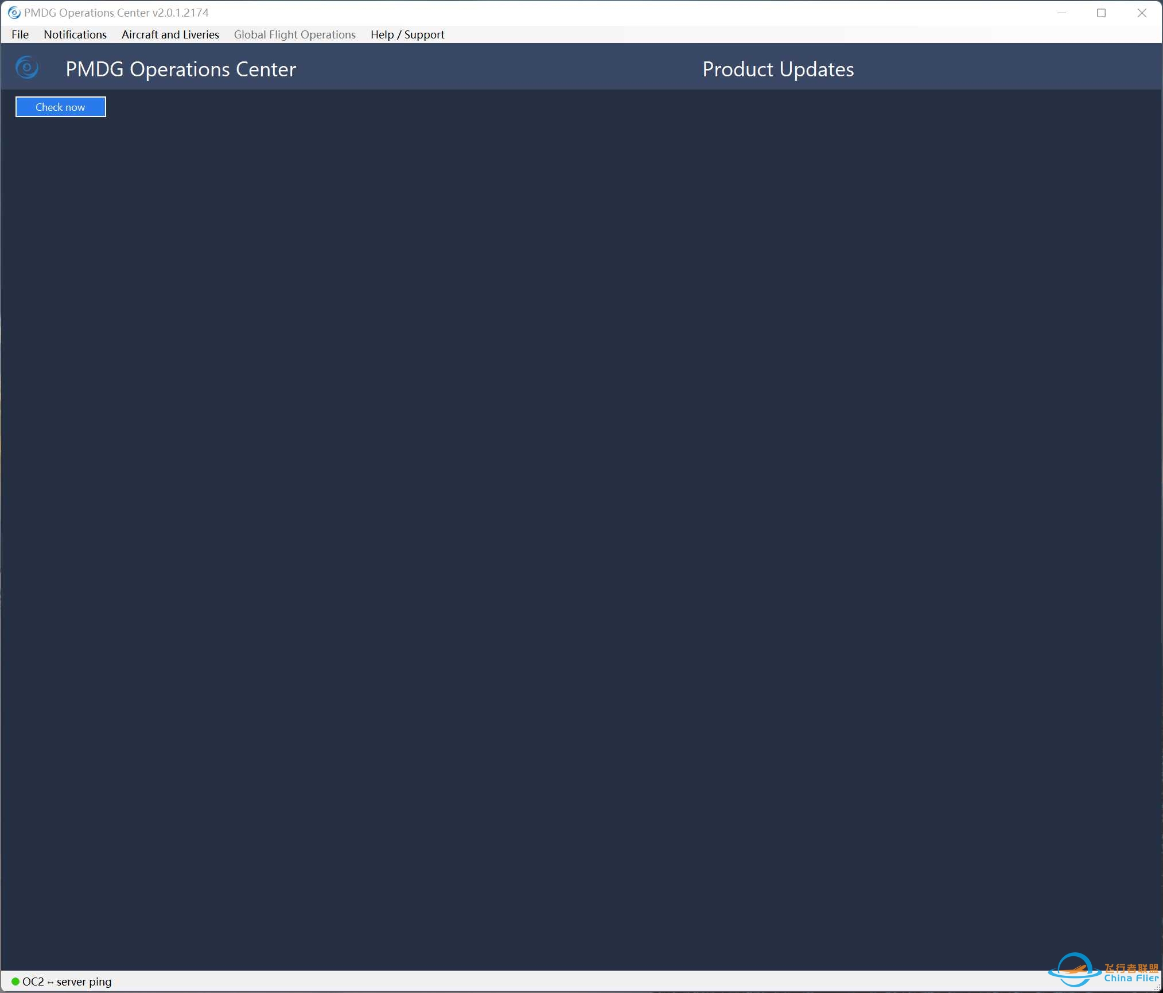This screenshot has height=993, width=1163.
Task: Click the PMDG title bar app icon
Action: pyautogui.click(x=14, y=13)
